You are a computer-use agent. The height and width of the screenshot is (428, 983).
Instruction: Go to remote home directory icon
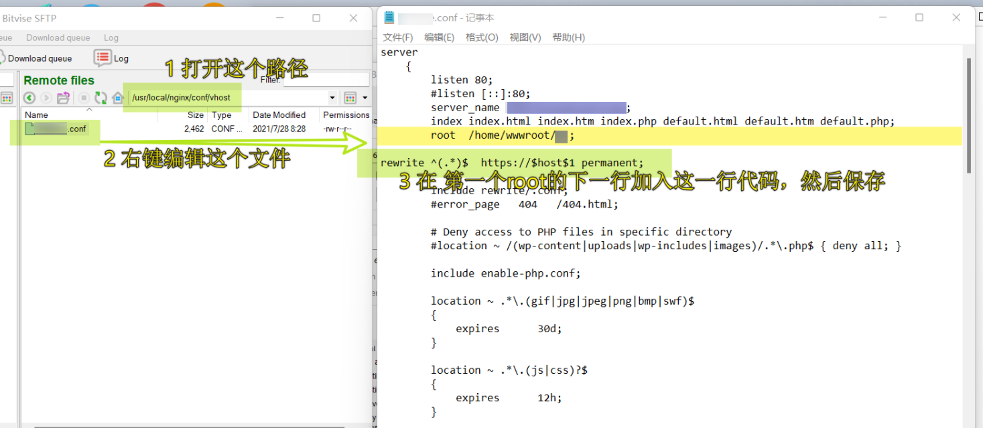point(117,98)
